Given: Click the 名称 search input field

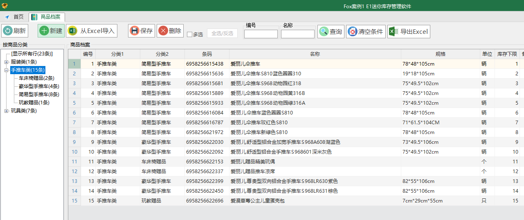Looking at the screenshot, I should click(x=298, y=34).
